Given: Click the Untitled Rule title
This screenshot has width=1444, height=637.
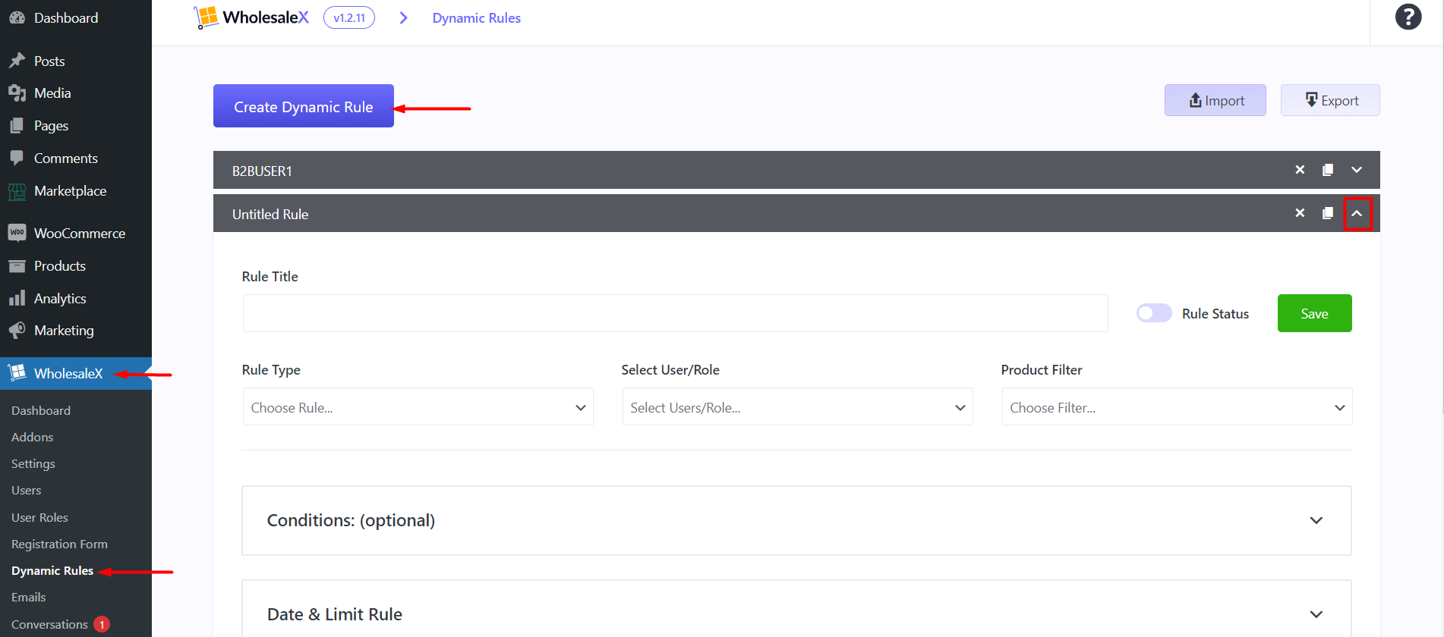Looking at the screenshot, I should [x=270, y=215].
